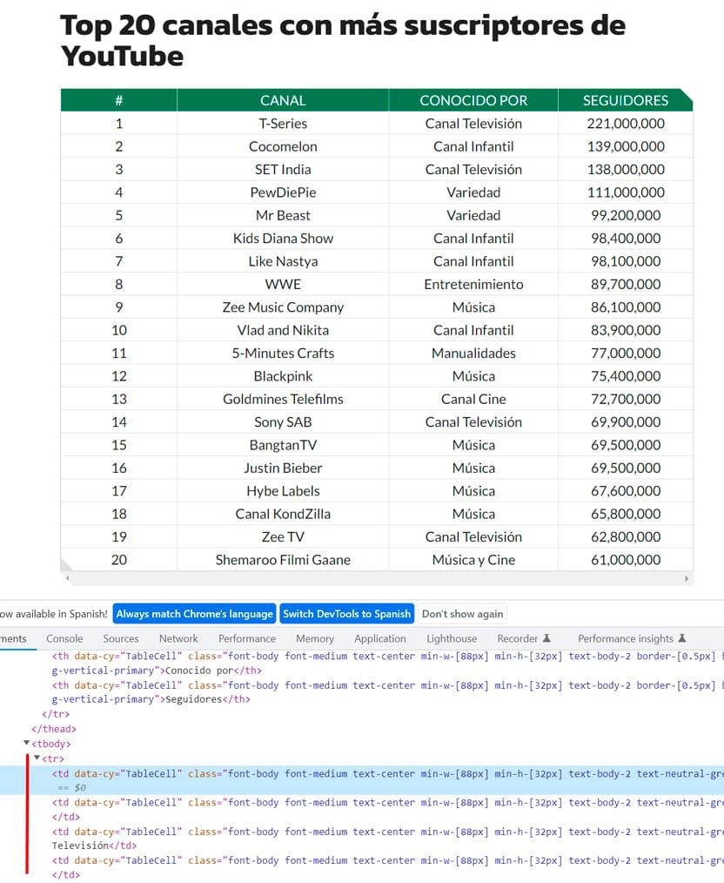Select the Lighthouse tab
This screenshot has height=883, width=724.
(x=452, y=638)
